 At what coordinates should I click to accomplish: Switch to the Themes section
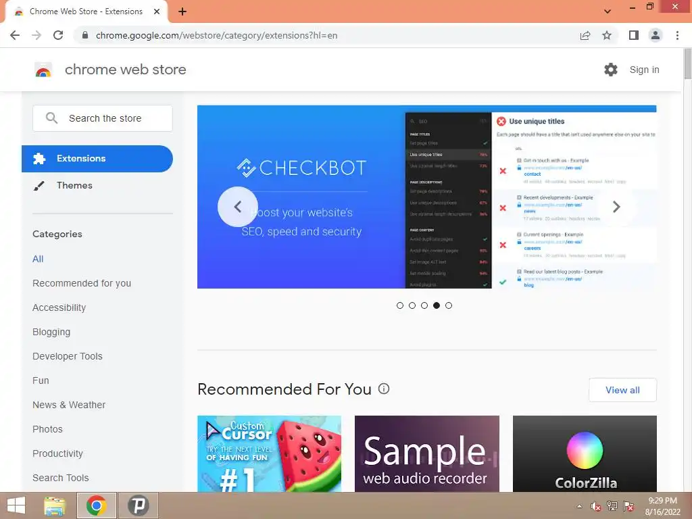click(74, 185)
